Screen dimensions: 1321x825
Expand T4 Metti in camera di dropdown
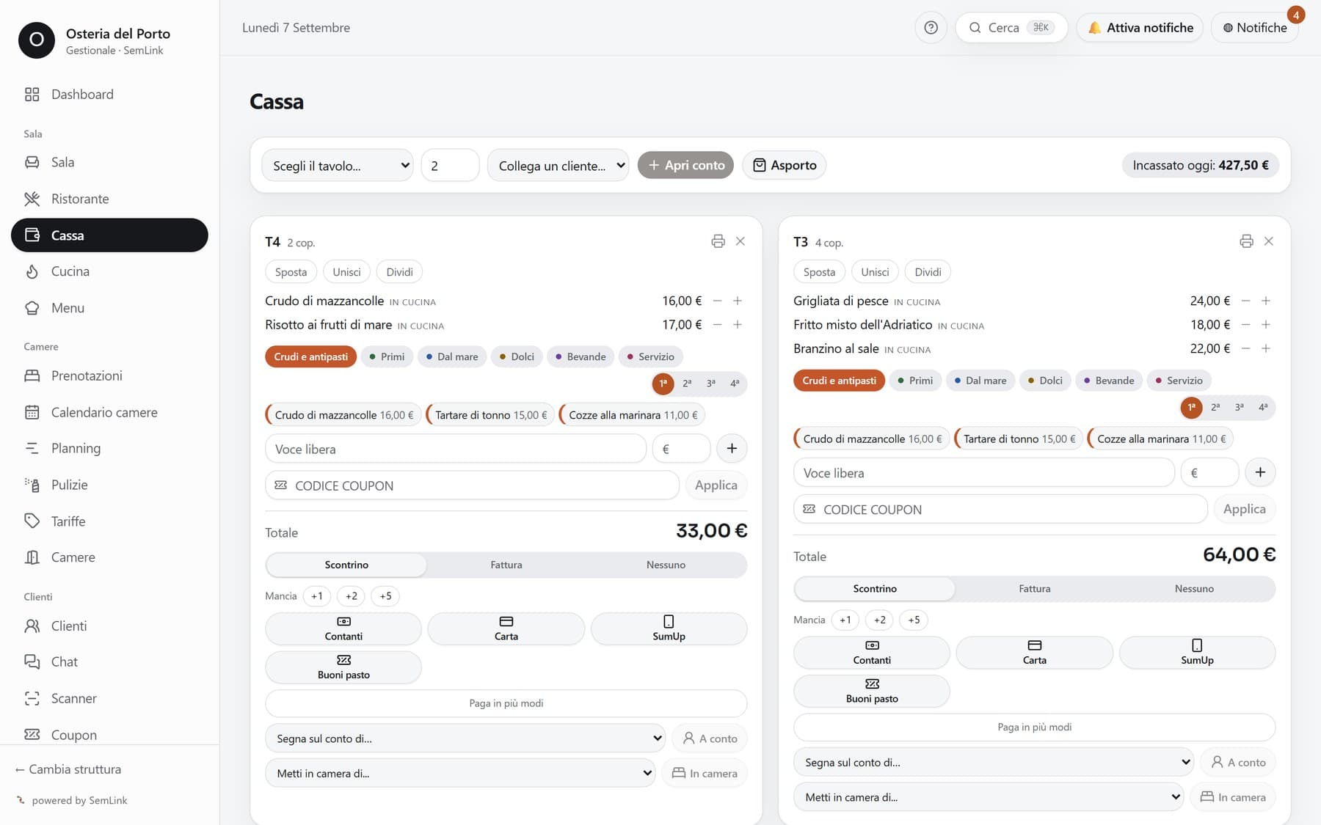coord(460,773)
